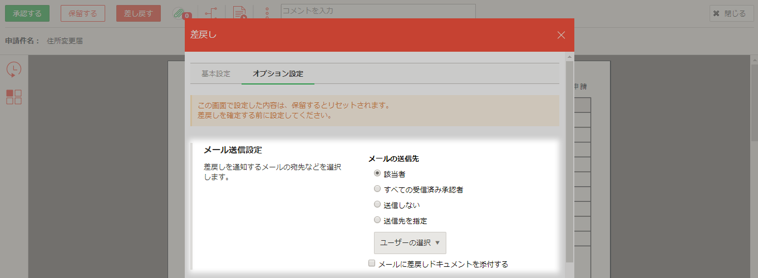Select すべての受信済み承認者 radio option
Viewport: 758px width, 278px height.
pos(377,189)
